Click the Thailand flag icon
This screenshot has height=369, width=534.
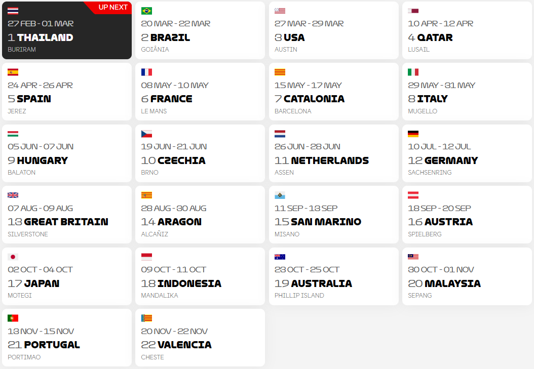pyautogui.click(x=12, y=10)
